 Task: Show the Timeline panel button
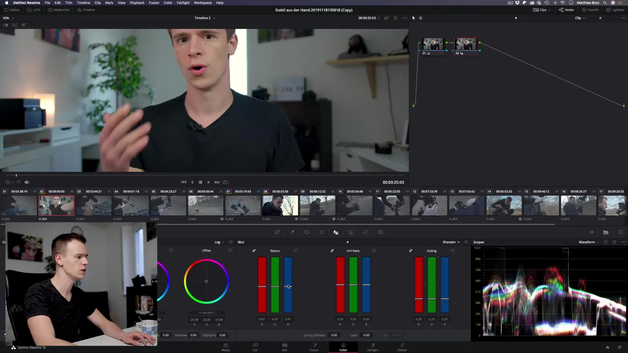click(x=86, y=10)
